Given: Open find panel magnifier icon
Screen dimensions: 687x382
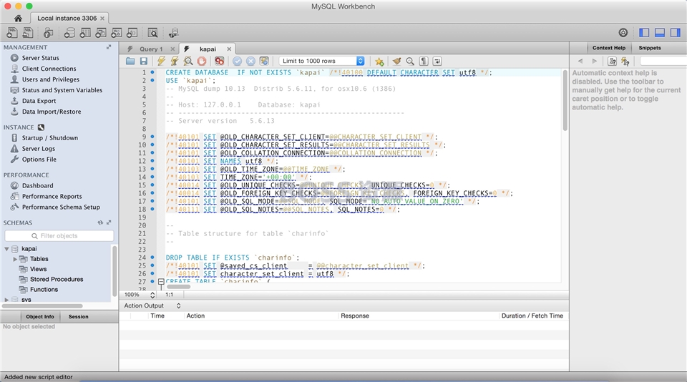Looking at the screenshot, I should coord(410,62).
